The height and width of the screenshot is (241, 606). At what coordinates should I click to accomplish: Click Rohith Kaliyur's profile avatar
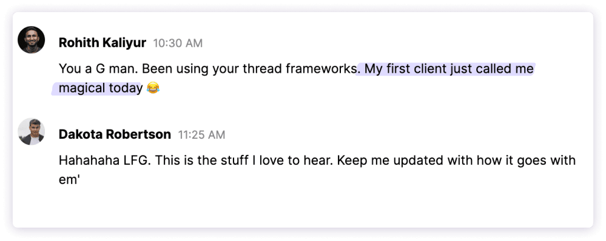pyautogui.click(x=32, y=40)
